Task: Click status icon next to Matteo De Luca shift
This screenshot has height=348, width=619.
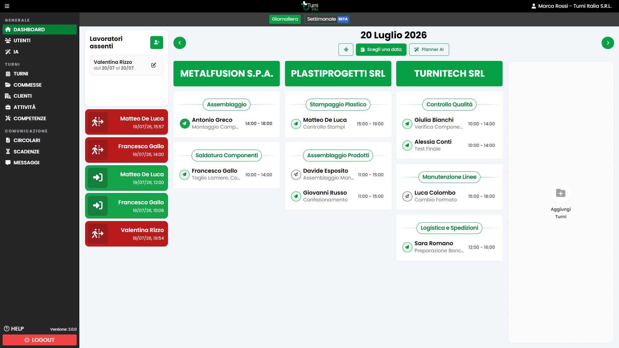Action: (296, 124)
